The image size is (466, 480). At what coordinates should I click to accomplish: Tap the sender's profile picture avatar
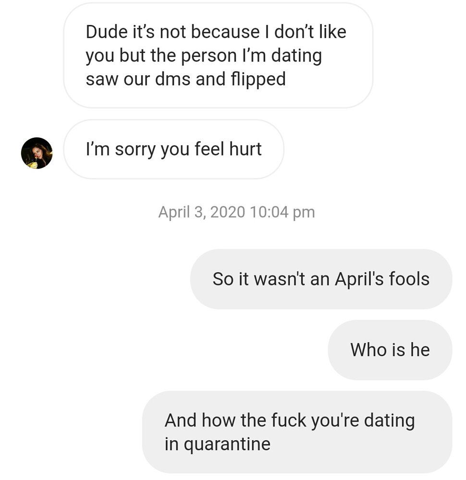point(37,153)
